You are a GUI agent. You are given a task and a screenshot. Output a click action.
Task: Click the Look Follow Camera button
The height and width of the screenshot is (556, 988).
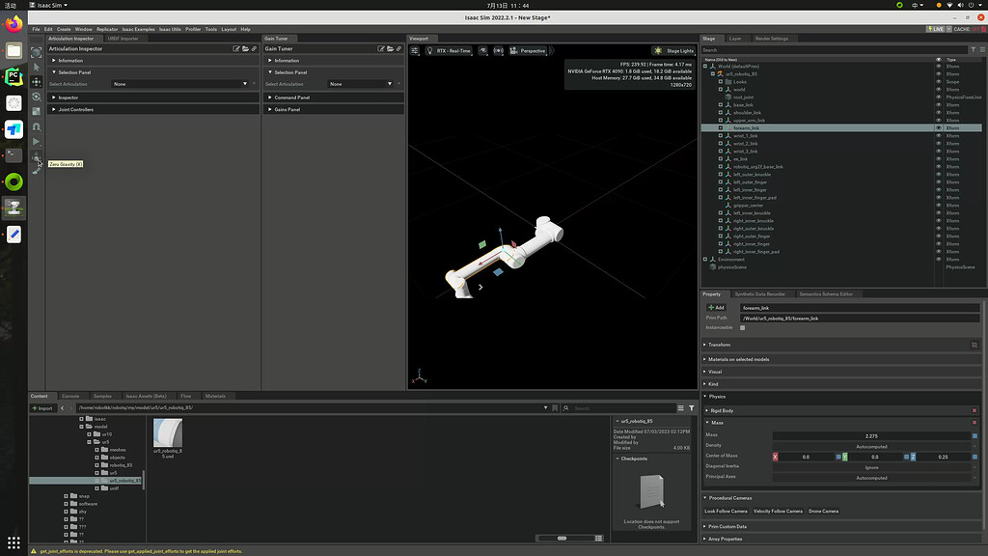(726, 511)
